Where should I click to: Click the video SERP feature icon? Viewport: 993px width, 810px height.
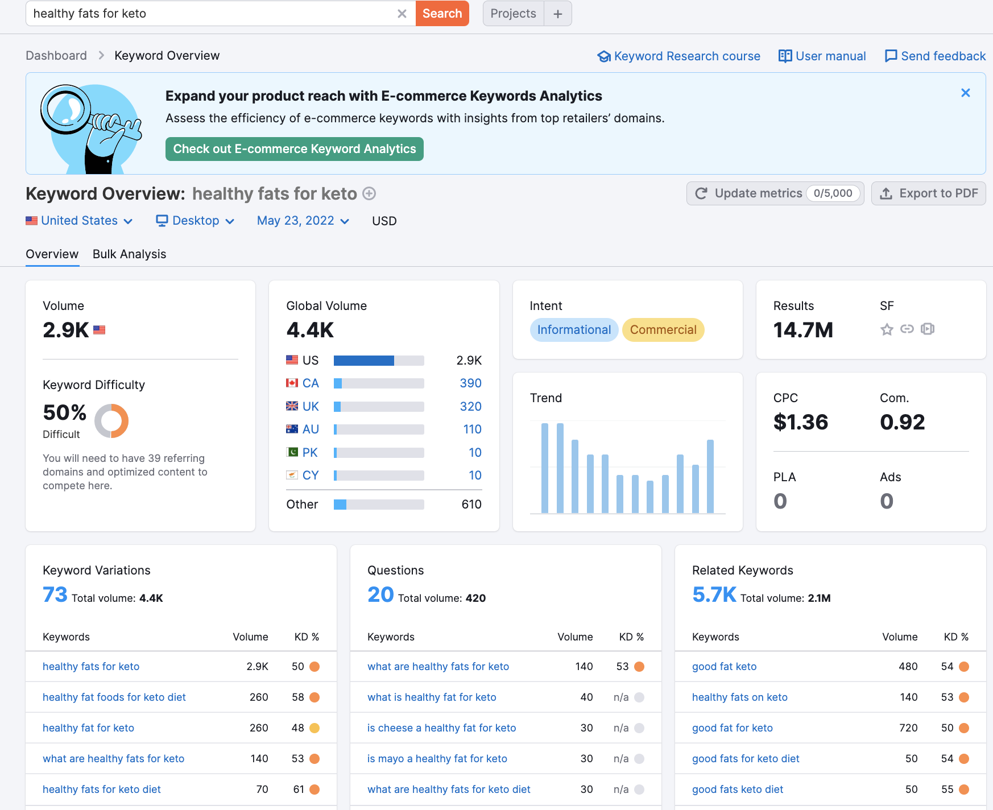[928, 329]
